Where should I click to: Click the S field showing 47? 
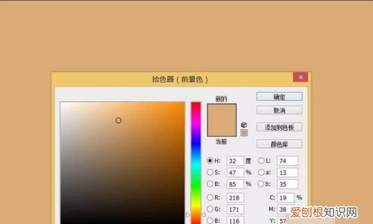tap(235, 172)
